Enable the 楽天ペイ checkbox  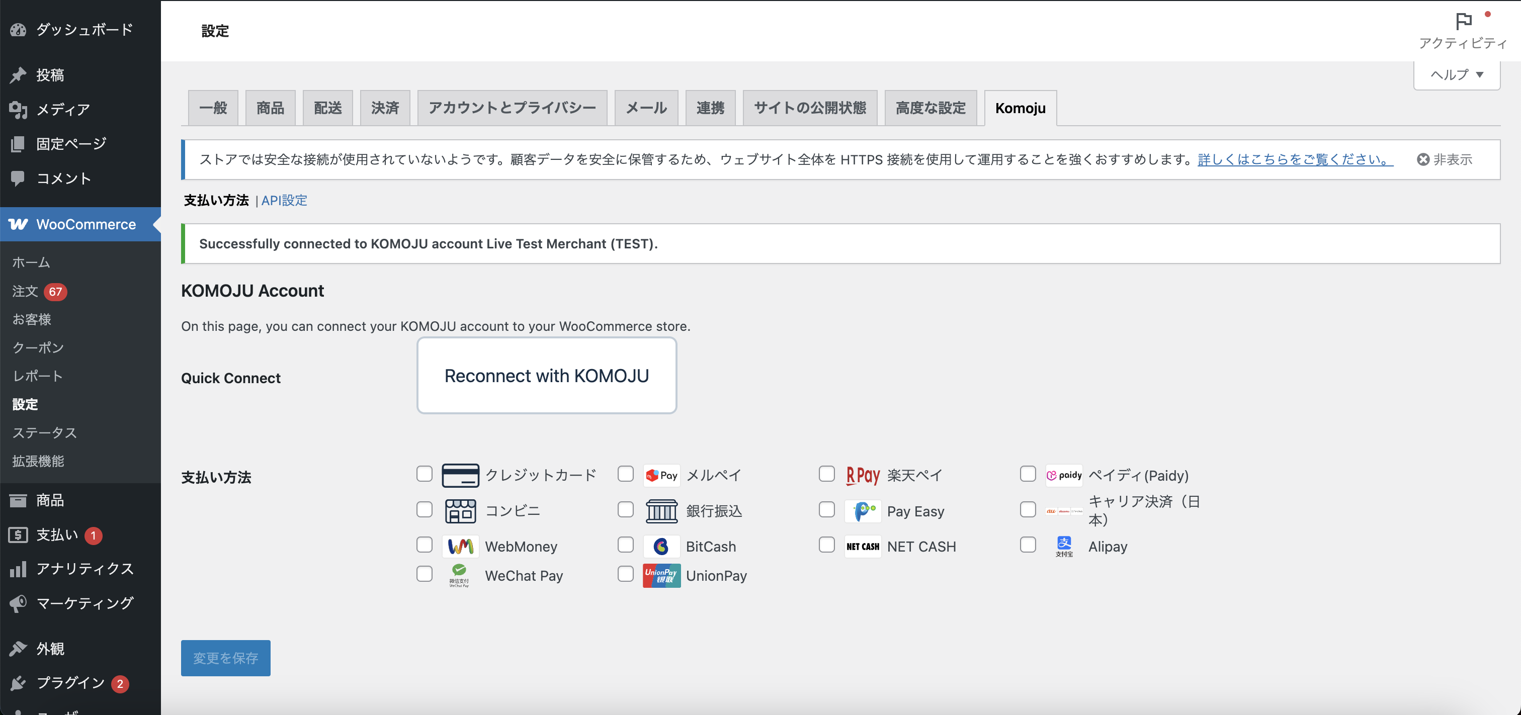(x=826, y=474)
